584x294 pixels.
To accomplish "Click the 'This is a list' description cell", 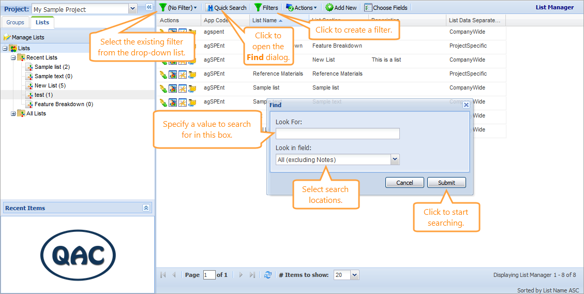I will [386, 60].
